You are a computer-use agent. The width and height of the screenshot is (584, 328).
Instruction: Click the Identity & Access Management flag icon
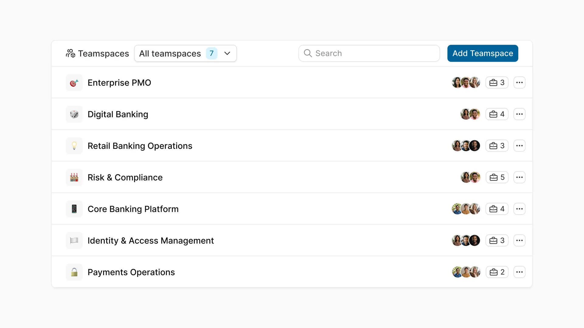tap(74, 241)
